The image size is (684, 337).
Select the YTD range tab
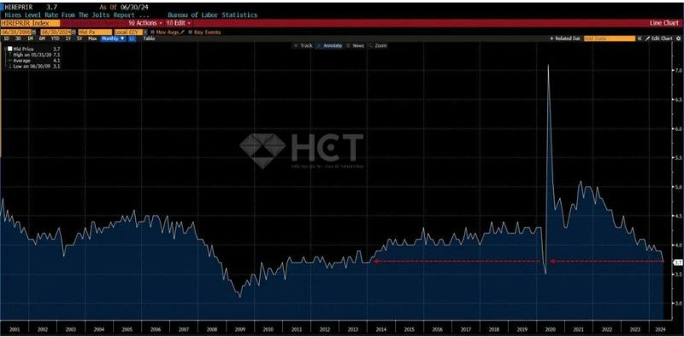click(x=56, y=38)
